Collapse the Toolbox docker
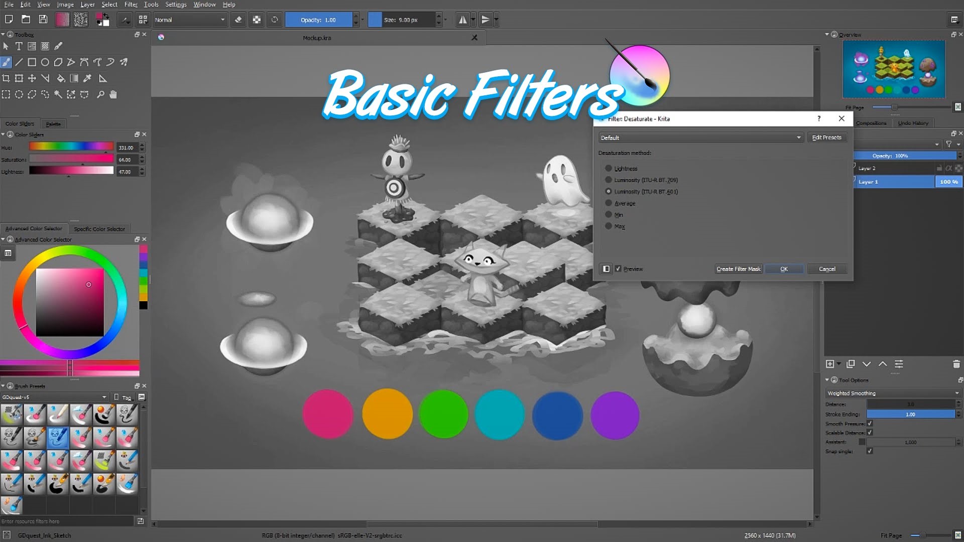This screenshot has height=542, width=964. pyautogui.click(x=3, y=34)
